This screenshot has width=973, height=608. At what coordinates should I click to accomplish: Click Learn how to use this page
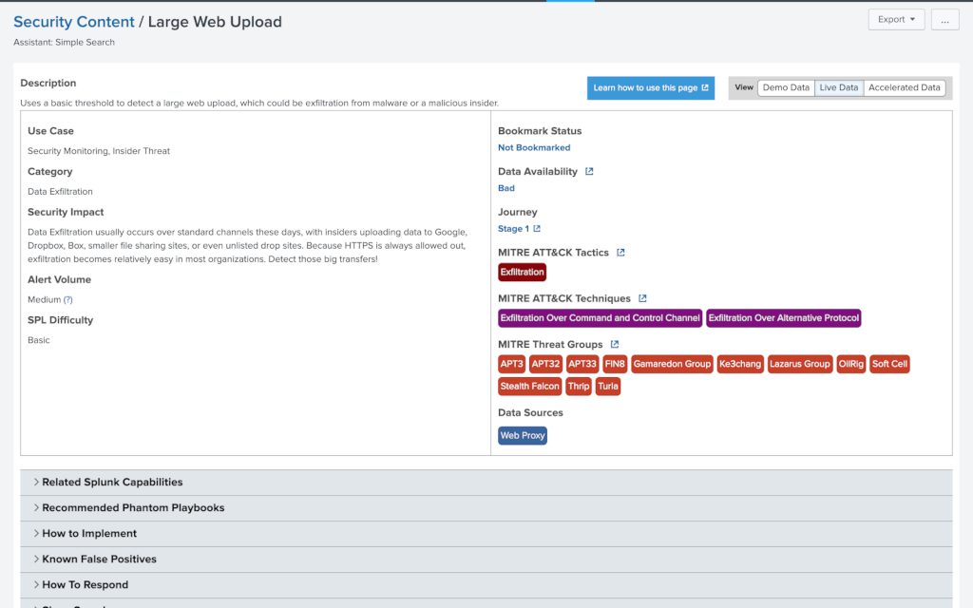point(650,88)
